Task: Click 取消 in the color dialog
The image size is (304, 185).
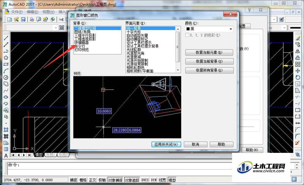Action: point(195,144)
